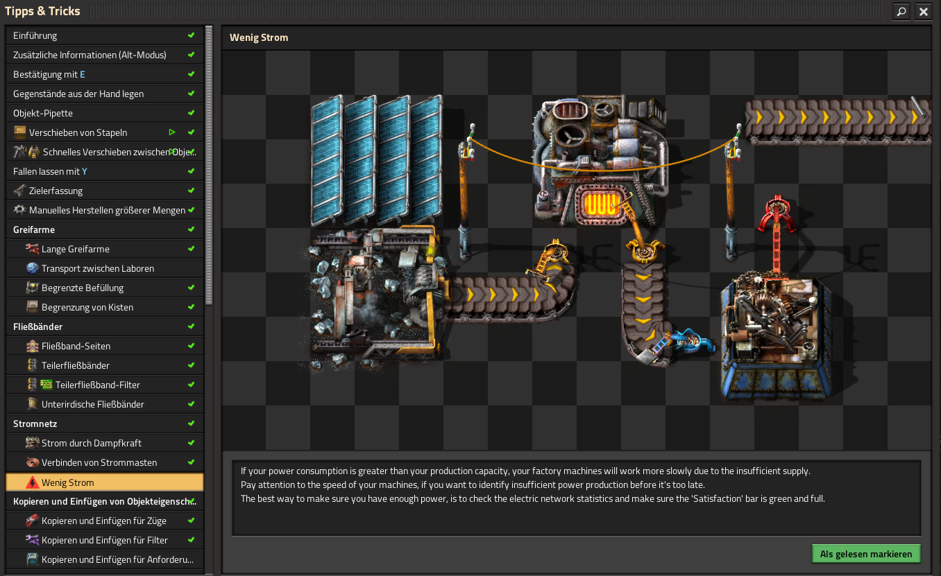
Task: Click the description text mentioning 'Satisfaction' bar
Action: tap(533, 498)
